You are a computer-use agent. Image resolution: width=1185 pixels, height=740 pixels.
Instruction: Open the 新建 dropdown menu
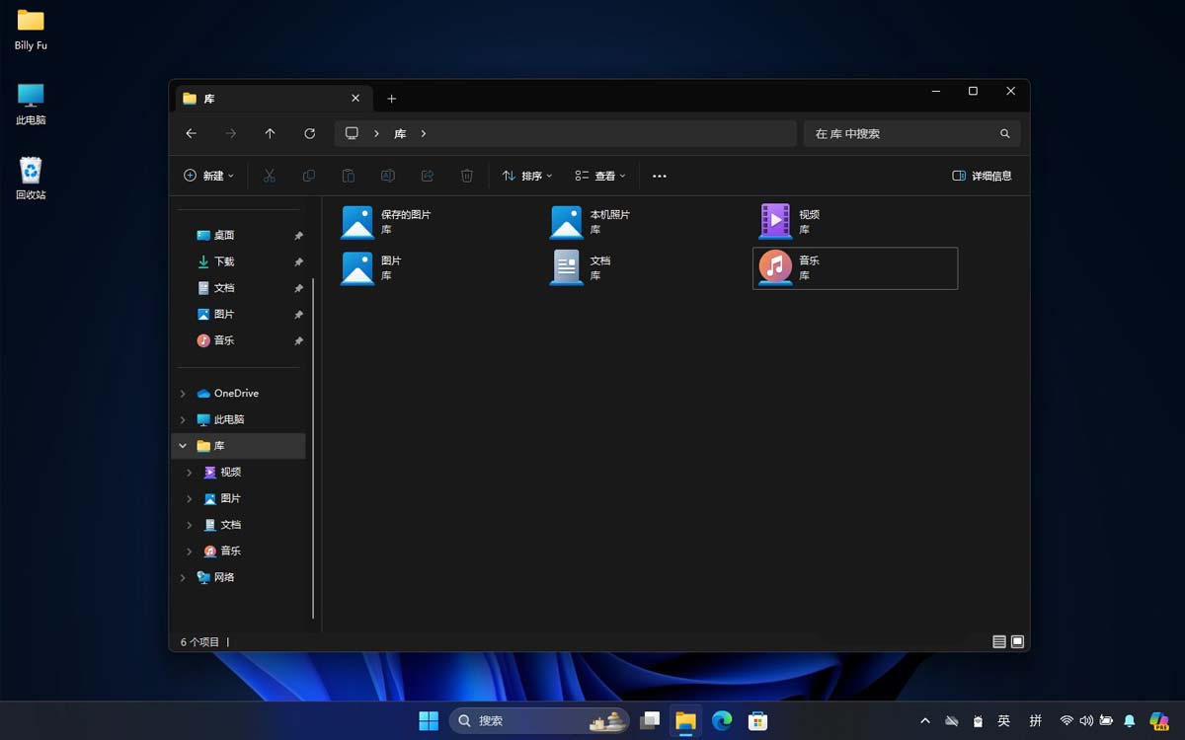pyautogui.click(x=209, y=176)
